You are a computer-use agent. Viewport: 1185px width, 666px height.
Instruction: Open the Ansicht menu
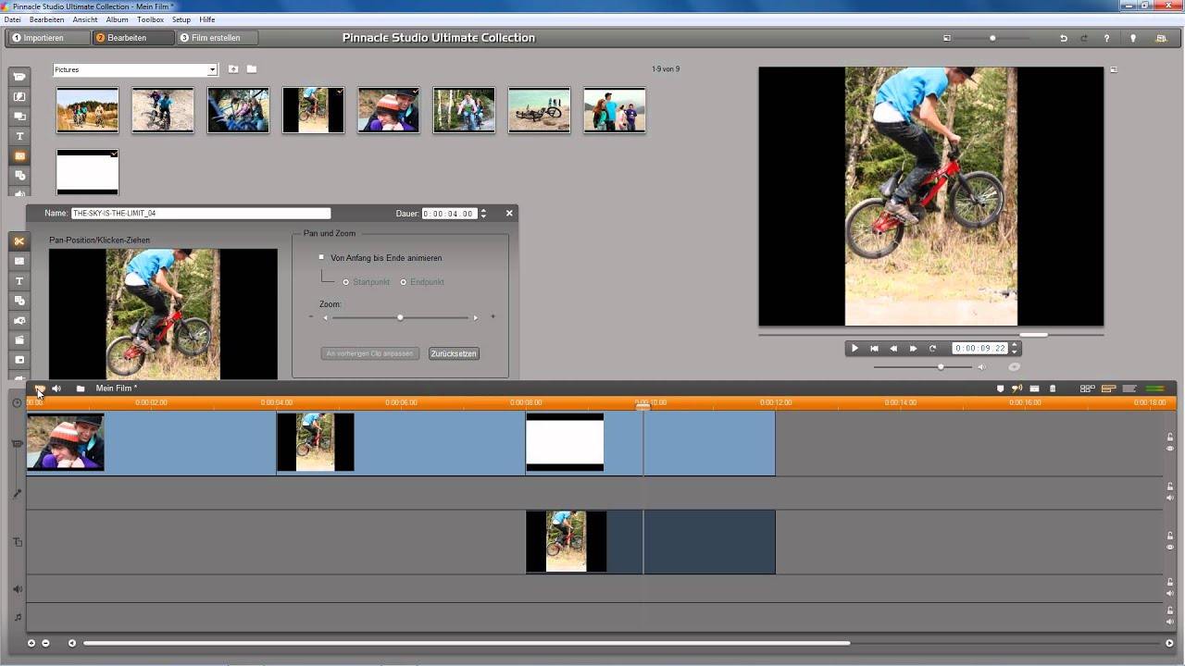click(x=85, y=19)
